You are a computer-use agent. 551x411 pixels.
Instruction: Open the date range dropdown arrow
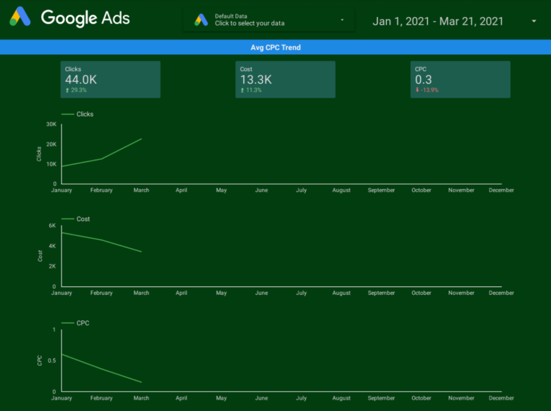[x=534, y=21]
